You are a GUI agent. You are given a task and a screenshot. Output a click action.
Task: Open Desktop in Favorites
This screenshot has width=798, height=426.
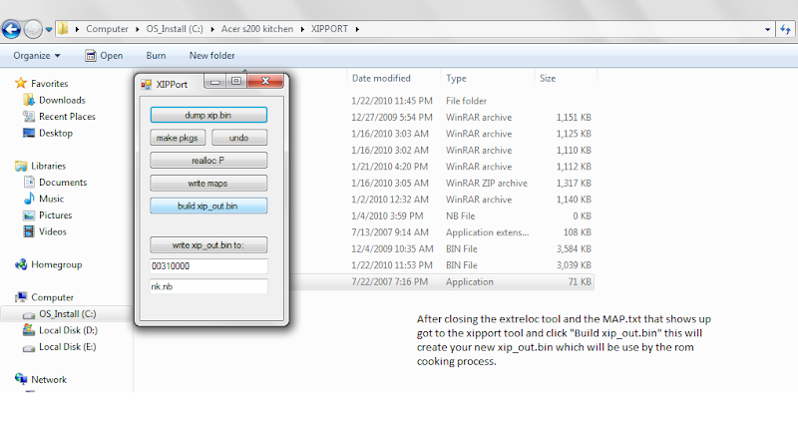pos(56,133)
